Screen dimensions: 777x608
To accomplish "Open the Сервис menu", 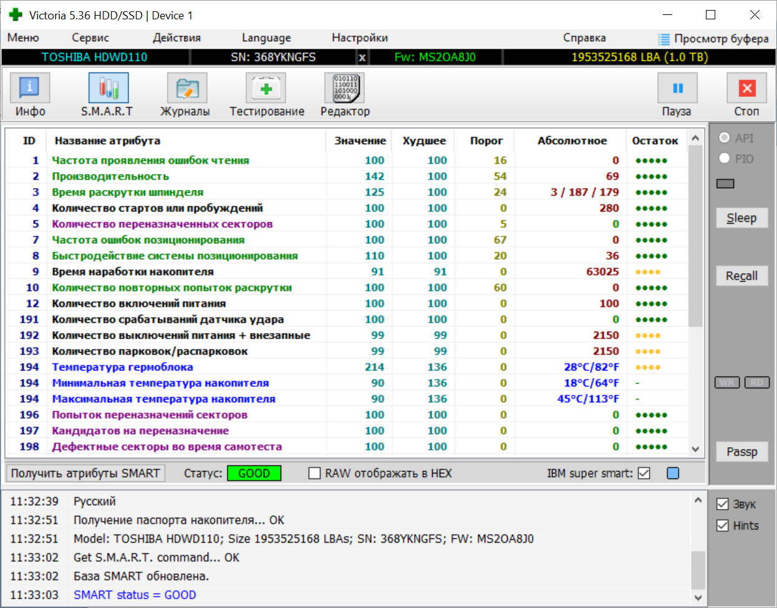I will [x=90, y=38].
